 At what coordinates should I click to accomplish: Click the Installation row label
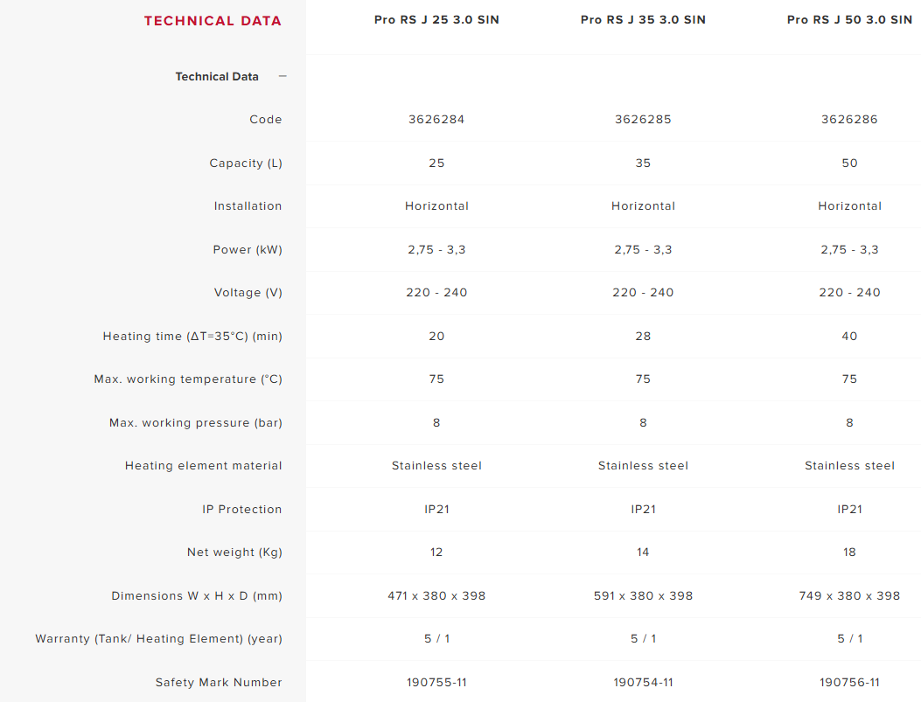pos(248,205)
